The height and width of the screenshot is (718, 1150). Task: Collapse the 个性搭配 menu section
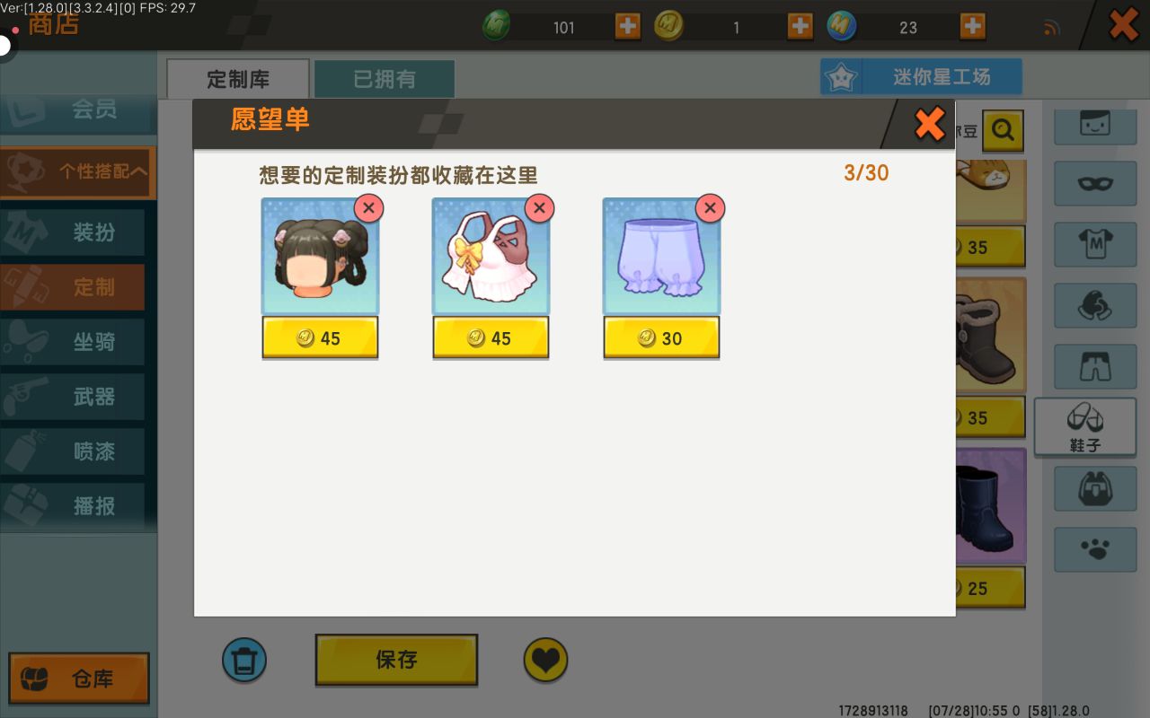tap(78, 171)
